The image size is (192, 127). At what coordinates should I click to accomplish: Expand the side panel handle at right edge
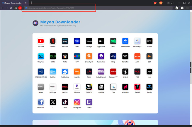191,67
